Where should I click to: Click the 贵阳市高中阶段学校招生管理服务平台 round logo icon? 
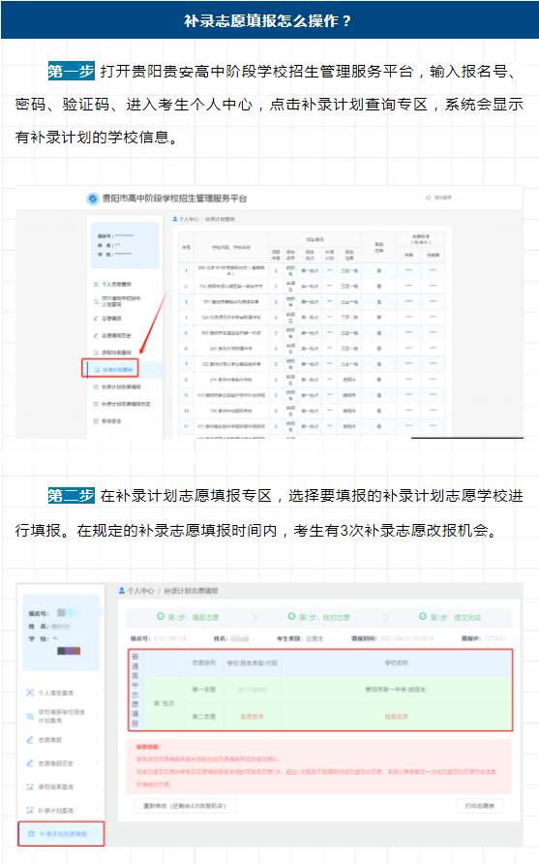click(93, 199)
